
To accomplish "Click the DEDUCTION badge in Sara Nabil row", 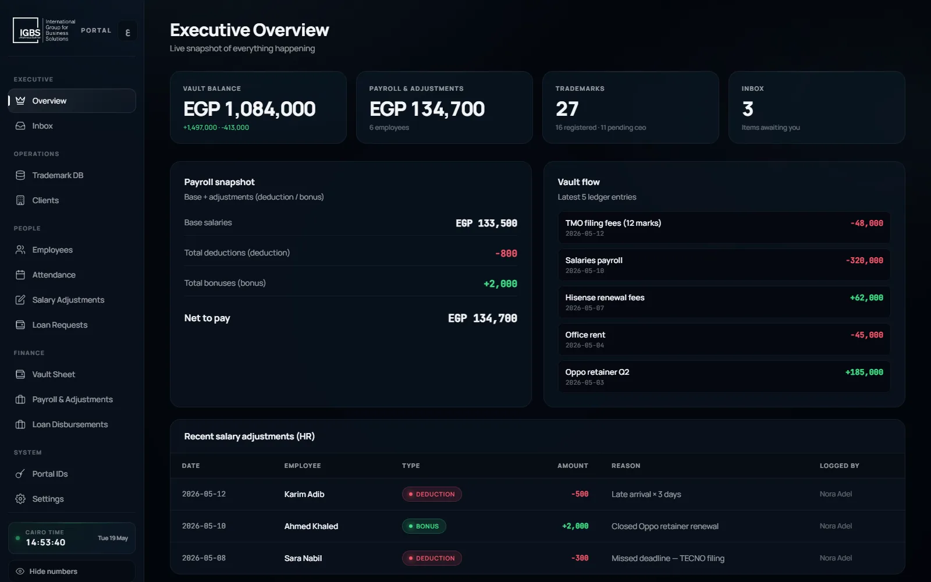I will point(432,558).
